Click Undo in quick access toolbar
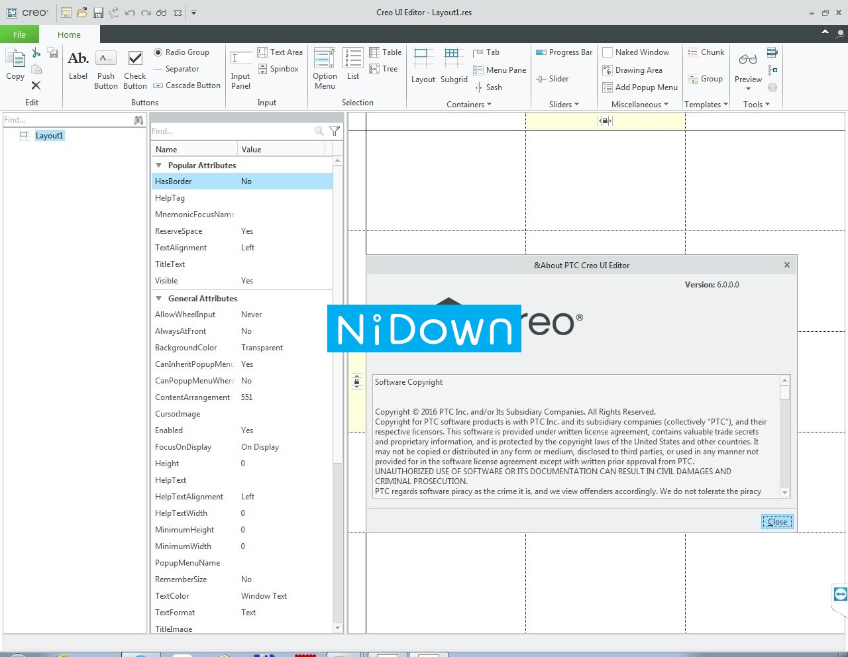The width and height of the screenshot is (848, 657). 130,13
